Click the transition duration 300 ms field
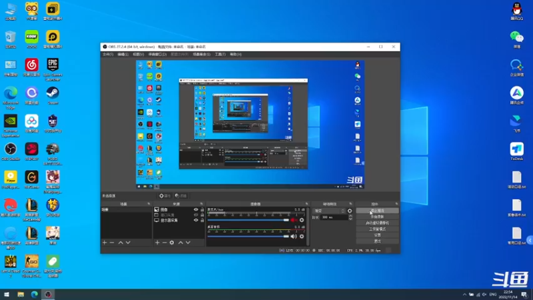This screenshot has height=300, width=533. click(x=334, y=217)
